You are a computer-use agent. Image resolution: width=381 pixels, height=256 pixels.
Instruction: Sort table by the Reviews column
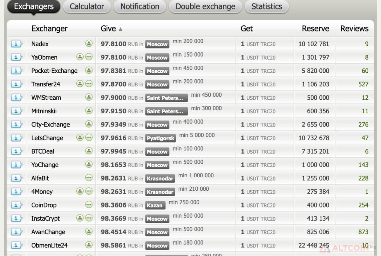(354, 29)
